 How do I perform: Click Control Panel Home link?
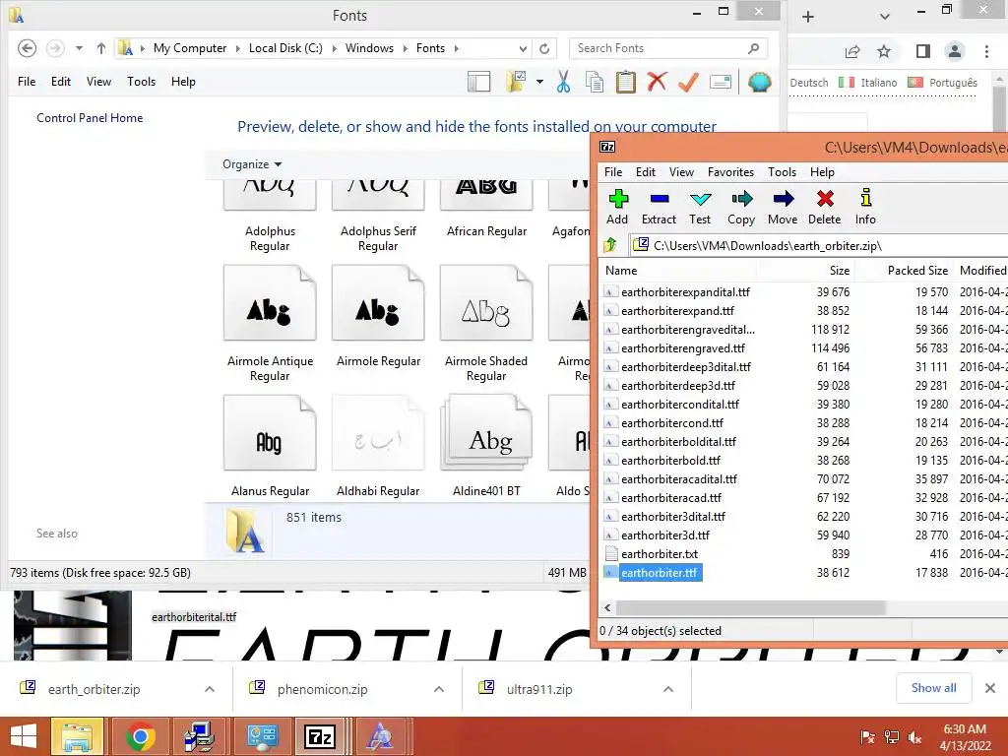click(90, 118)
